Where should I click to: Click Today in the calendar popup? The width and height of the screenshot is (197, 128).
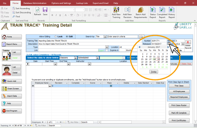154,72
